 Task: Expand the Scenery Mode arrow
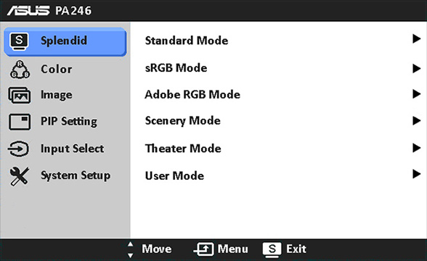click(x=416, y=120)
